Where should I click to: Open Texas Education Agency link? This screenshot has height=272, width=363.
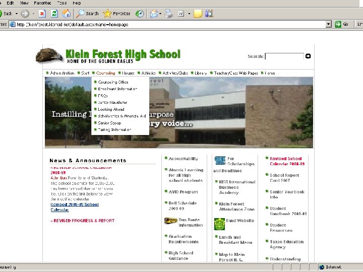pyautogui.click(x=286, y=244)
